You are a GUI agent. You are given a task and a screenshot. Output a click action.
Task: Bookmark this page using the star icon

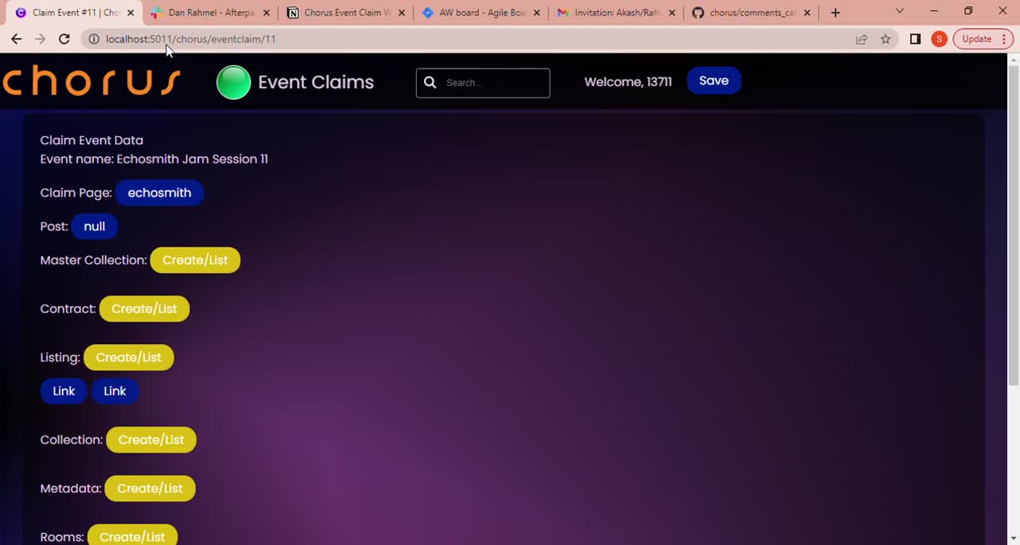885,38
